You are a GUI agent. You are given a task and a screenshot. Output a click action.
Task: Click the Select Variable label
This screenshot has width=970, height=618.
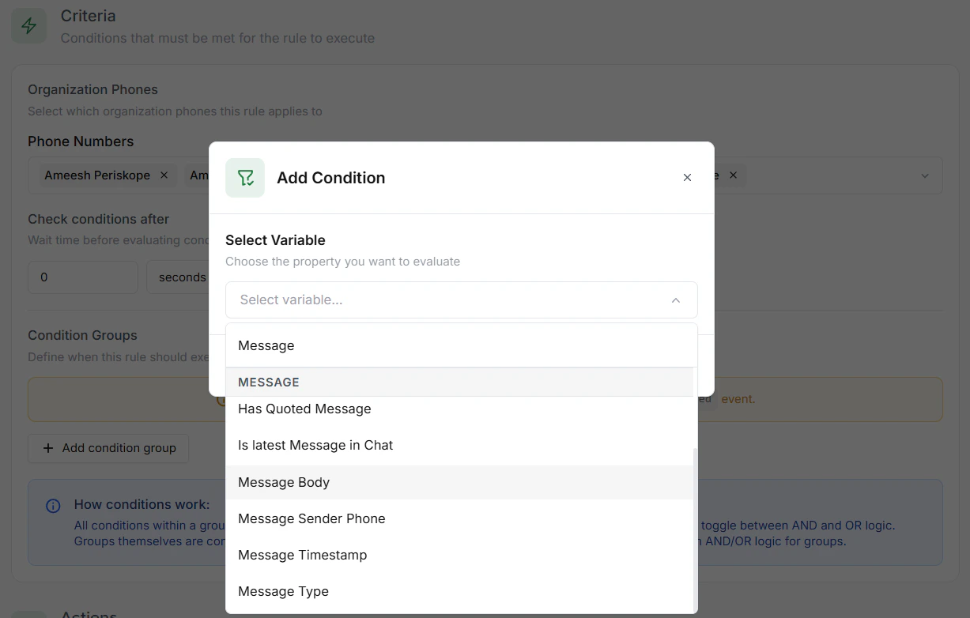tap(275, 240)
